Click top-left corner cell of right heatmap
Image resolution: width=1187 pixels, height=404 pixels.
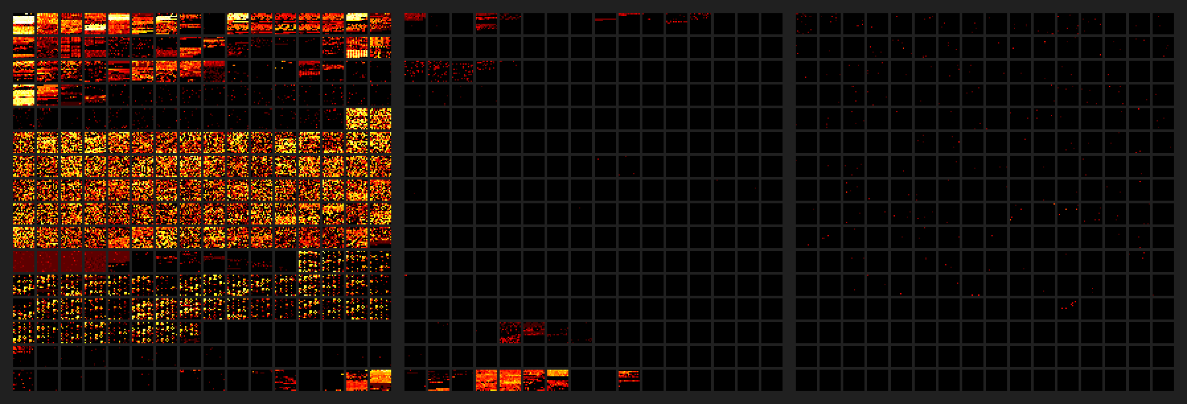click(x=806, y=24)
